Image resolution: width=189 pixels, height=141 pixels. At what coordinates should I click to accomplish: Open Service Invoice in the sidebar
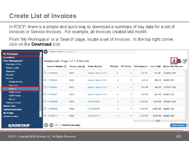(x=13, y=103)
